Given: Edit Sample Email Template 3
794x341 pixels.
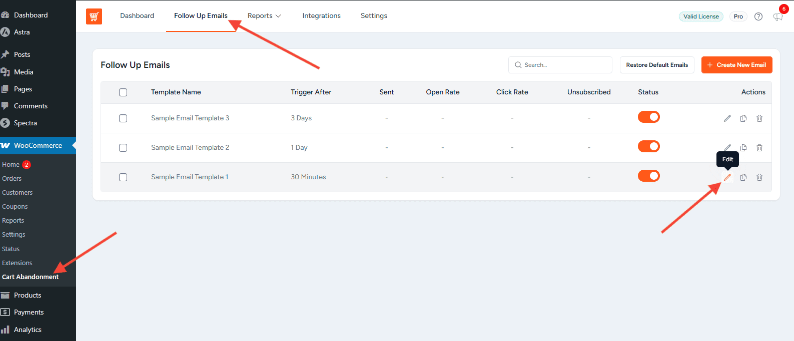Looking at the screenshot, I should [727, 118].
